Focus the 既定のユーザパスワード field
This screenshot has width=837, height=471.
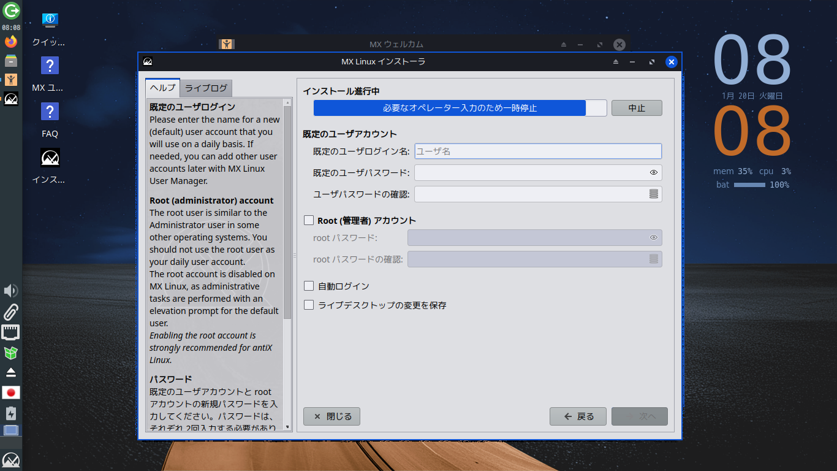(538, 173)
